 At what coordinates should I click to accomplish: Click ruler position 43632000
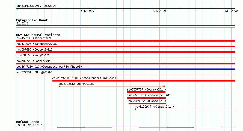point(88,11)
